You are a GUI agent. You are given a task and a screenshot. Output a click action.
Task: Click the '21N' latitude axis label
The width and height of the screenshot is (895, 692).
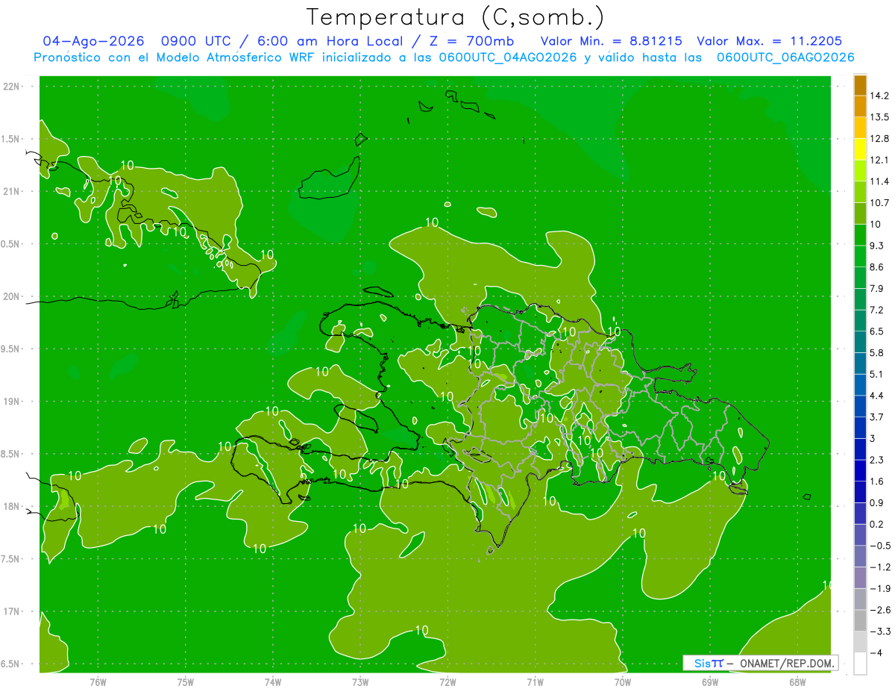click(x=12, y=191)
